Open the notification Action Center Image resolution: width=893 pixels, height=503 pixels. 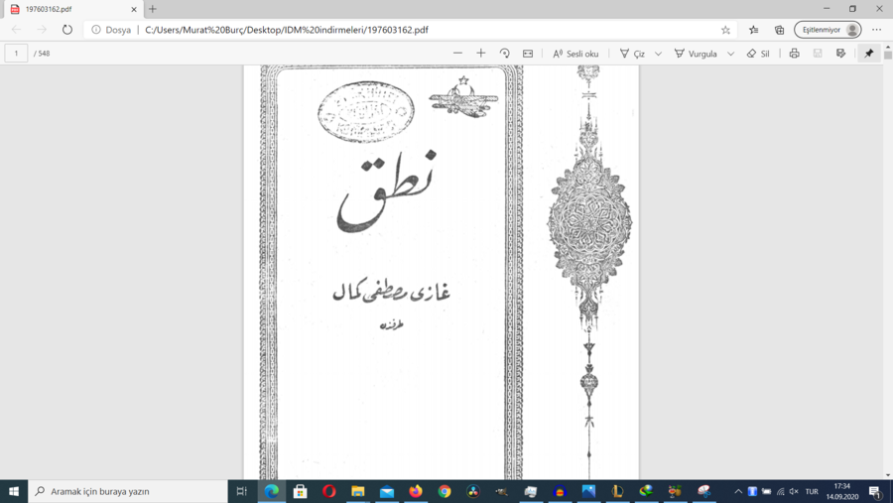click(876, 491)
